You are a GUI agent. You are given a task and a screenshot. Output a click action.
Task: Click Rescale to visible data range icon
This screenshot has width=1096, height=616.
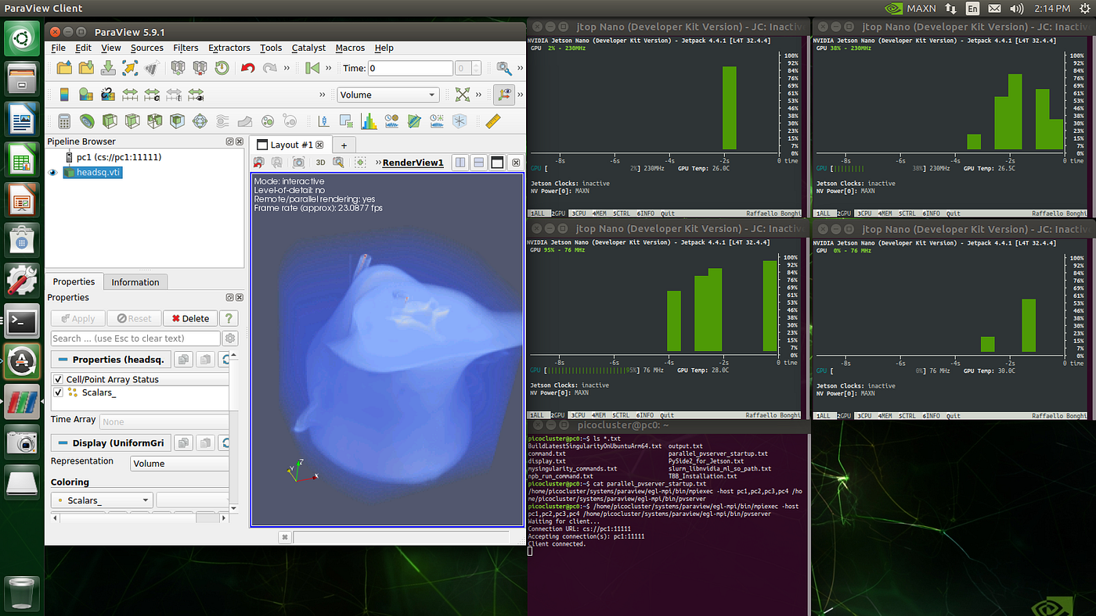(196, 95)
